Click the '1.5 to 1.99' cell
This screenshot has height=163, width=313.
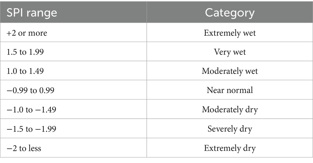tap(25, 52)
